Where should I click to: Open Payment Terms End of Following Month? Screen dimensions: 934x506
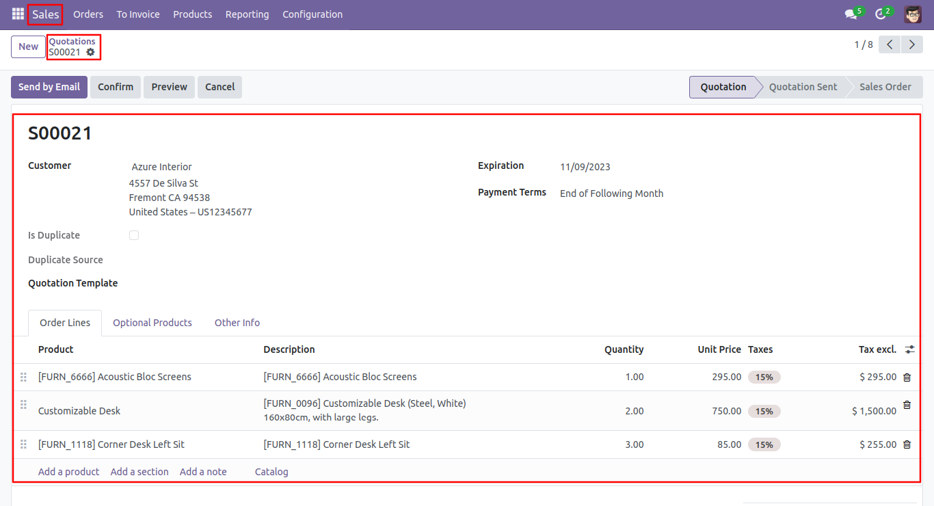click(x=611, y=194)
